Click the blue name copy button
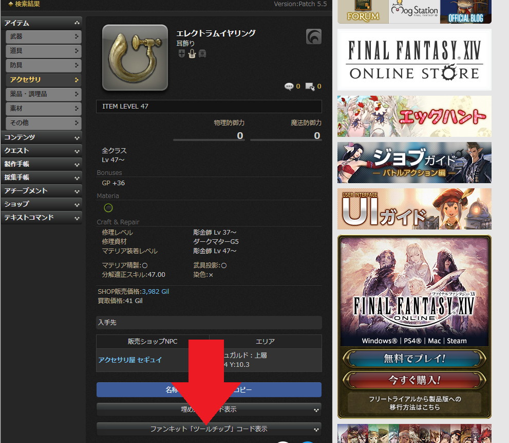 tap(209, 389)
